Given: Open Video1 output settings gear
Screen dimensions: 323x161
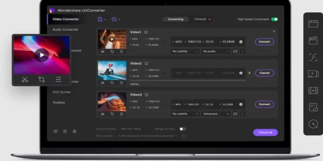Looking at the screenshot, I should click(241, 42).
